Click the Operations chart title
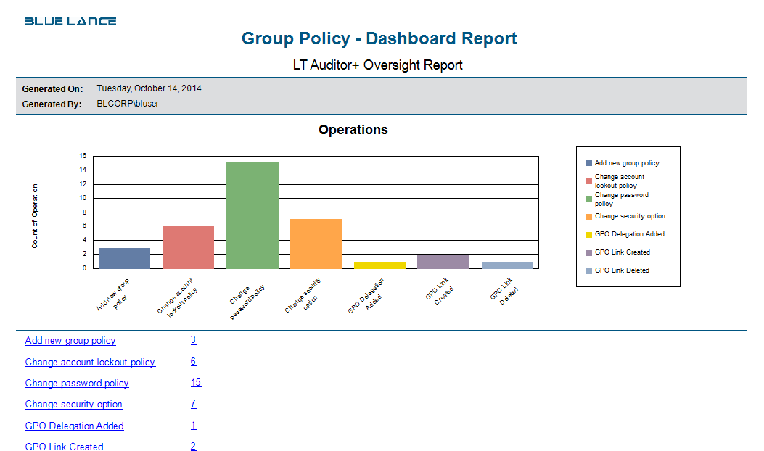This screenshot has width=764, height=451. (x=353, y=129)
